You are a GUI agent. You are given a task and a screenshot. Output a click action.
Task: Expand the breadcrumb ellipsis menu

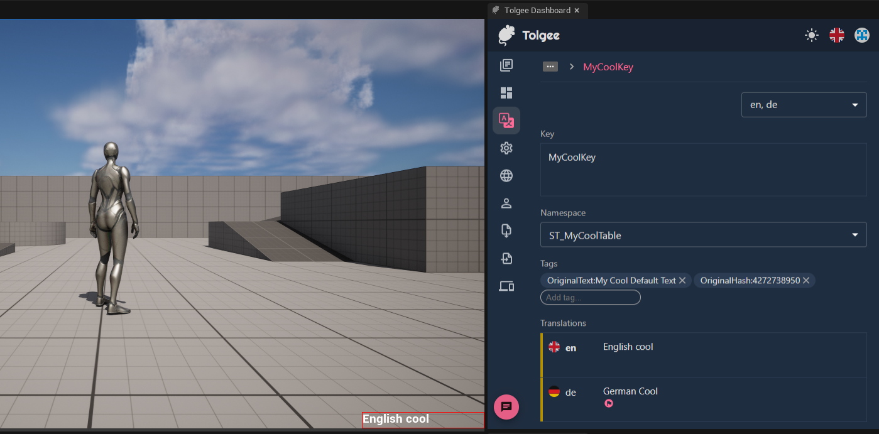point(550,66)
